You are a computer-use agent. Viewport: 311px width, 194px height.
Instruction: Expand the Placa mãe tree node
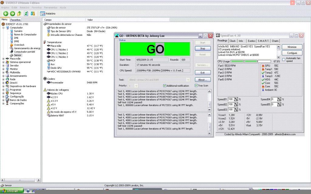[3, 59]
